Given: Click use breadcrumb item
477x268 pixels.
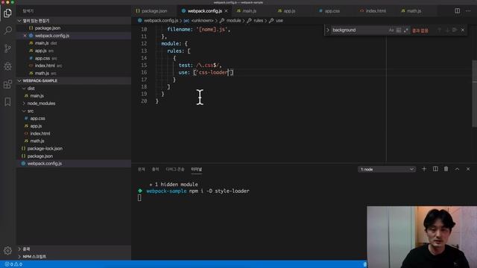Looking at the screenshot, I should pos(279,21).
